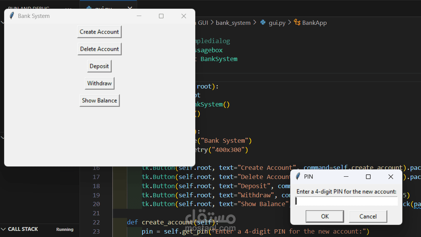Click the BankSystem import name in code
Image resolution: width=421 pixels, height=237 pixels.
[219, 59]
